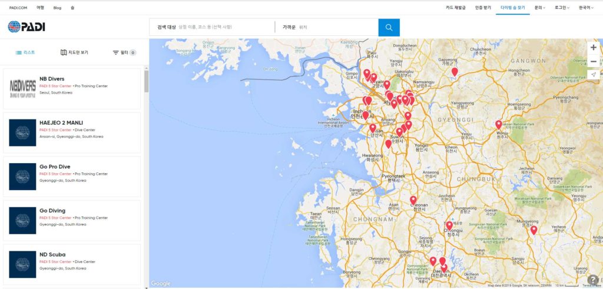Screen dimensions: 603x289
Task: Expand the 로그인 dropdown menu
Action: pos(562,8)
